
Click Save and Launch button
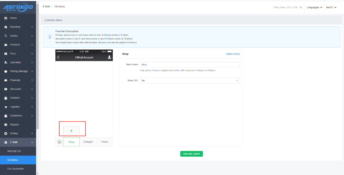tap(191, 154)
